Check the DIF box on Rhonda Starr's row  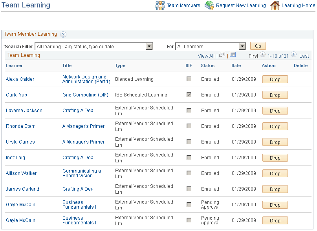coord(189,126)
